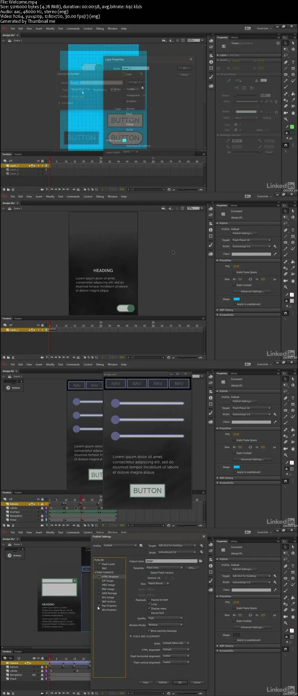Check the HTML Wrapper format option
This screenshot has width=298, height=696.
[x=99, y=577]
